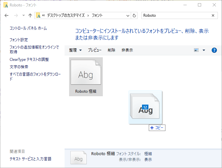Open help via the blue question icon
This screenshot has height=168, width=222.
[x=214, y=50]
